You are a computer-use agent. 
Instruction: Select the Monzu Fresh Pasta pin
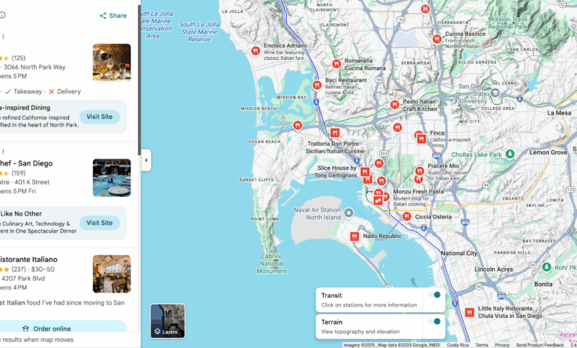[x=385, y=197]
